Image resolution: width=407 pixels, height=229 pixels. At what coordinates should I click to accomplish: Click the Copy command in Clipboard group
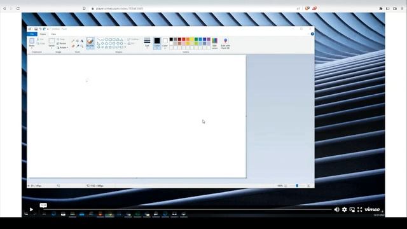pyautogui.click(x=41, y=43)
